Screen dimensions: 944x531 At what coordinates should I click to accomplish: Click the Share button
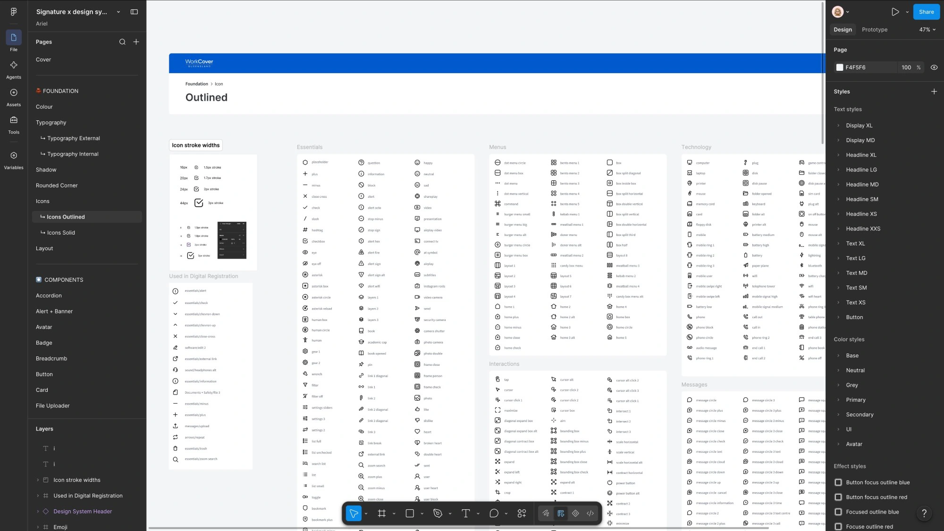[926, 12]
